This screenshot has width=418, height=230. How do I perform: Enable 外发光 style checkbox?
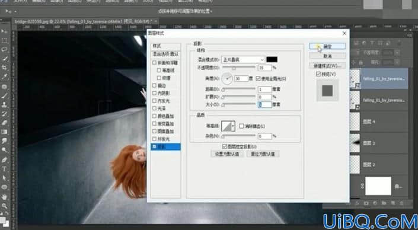tap(154, 139)
